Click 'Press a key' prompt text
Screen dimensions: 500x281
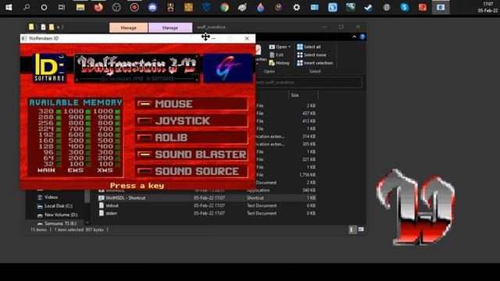tap(137, 186)
